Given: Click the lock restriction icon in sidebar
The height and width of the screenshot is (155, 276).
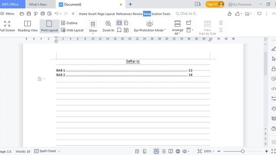Looking at the screenshot, I should 273,68.
